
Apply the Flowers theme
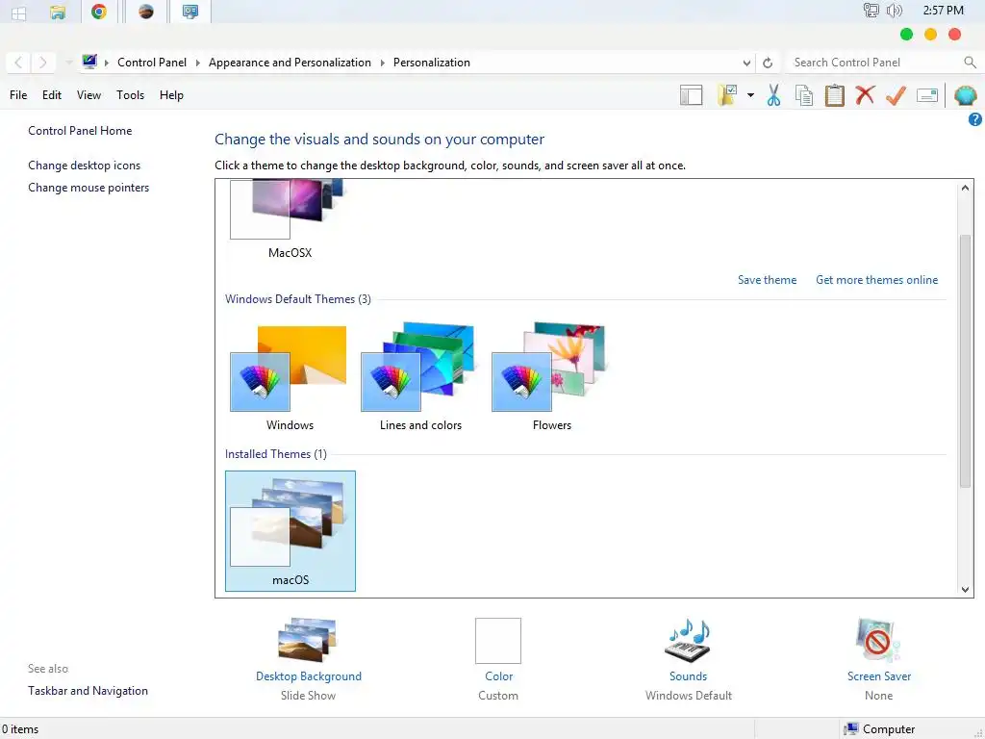pyautogui.click(x=551, y=377)
